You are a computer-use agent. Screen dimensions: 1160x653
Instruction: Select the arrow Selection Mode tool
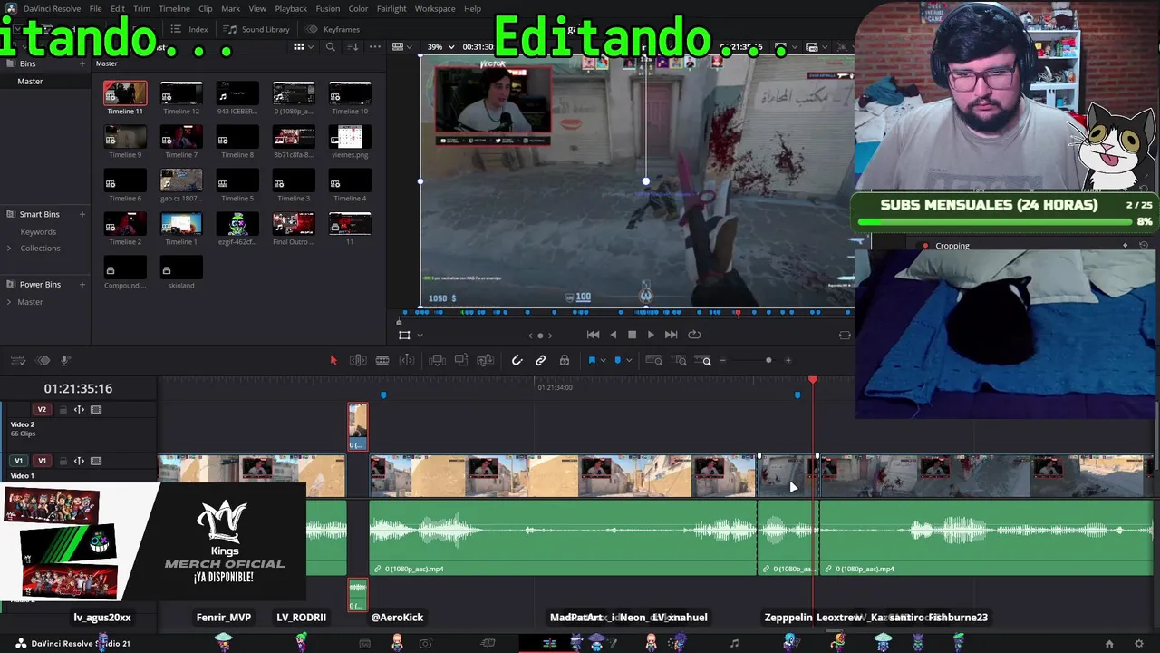pyautogui.click(x=333, y=361)
